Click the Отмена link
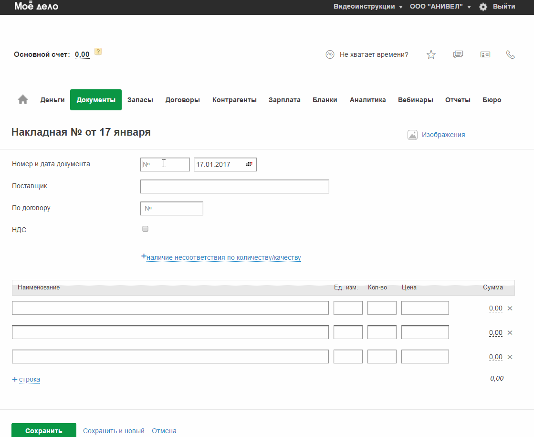 coord(164,431)
